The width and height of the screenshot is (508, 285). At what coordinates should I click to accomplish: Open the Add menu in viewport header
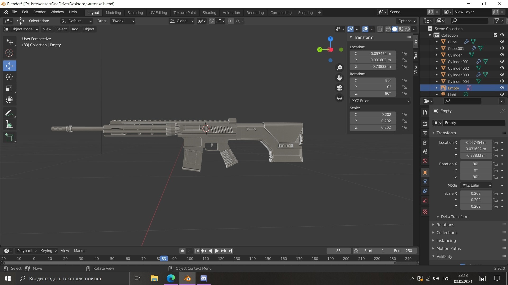[75, 29]
